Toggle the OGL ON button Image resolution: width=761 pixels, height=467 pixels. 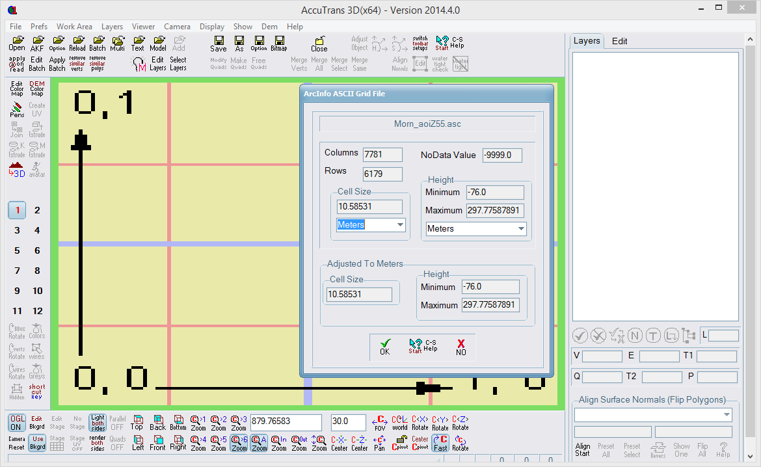click(17, 423)
